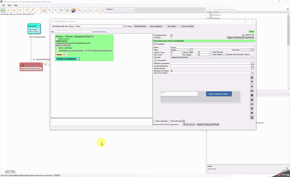This screenshot has height=177, width=290.
Task: Enable the CodeGen checkbox
Action: pos(171,38)
